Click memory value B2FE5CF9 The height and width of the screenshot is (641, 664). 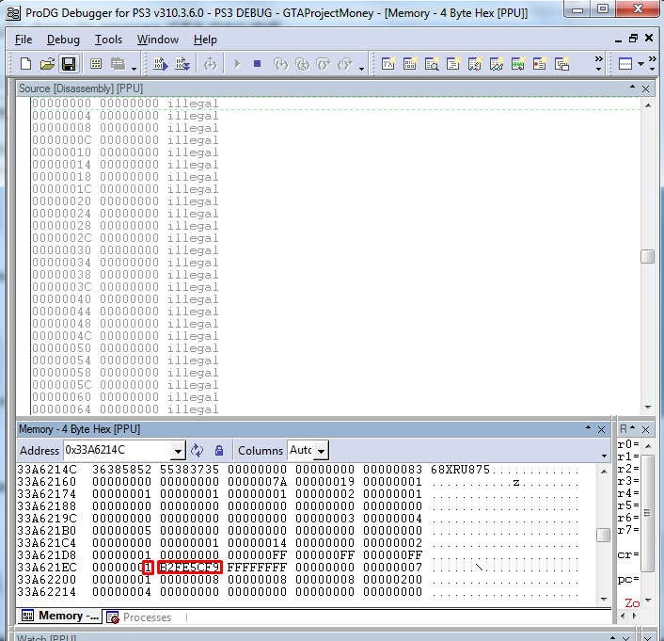(190, 568)
